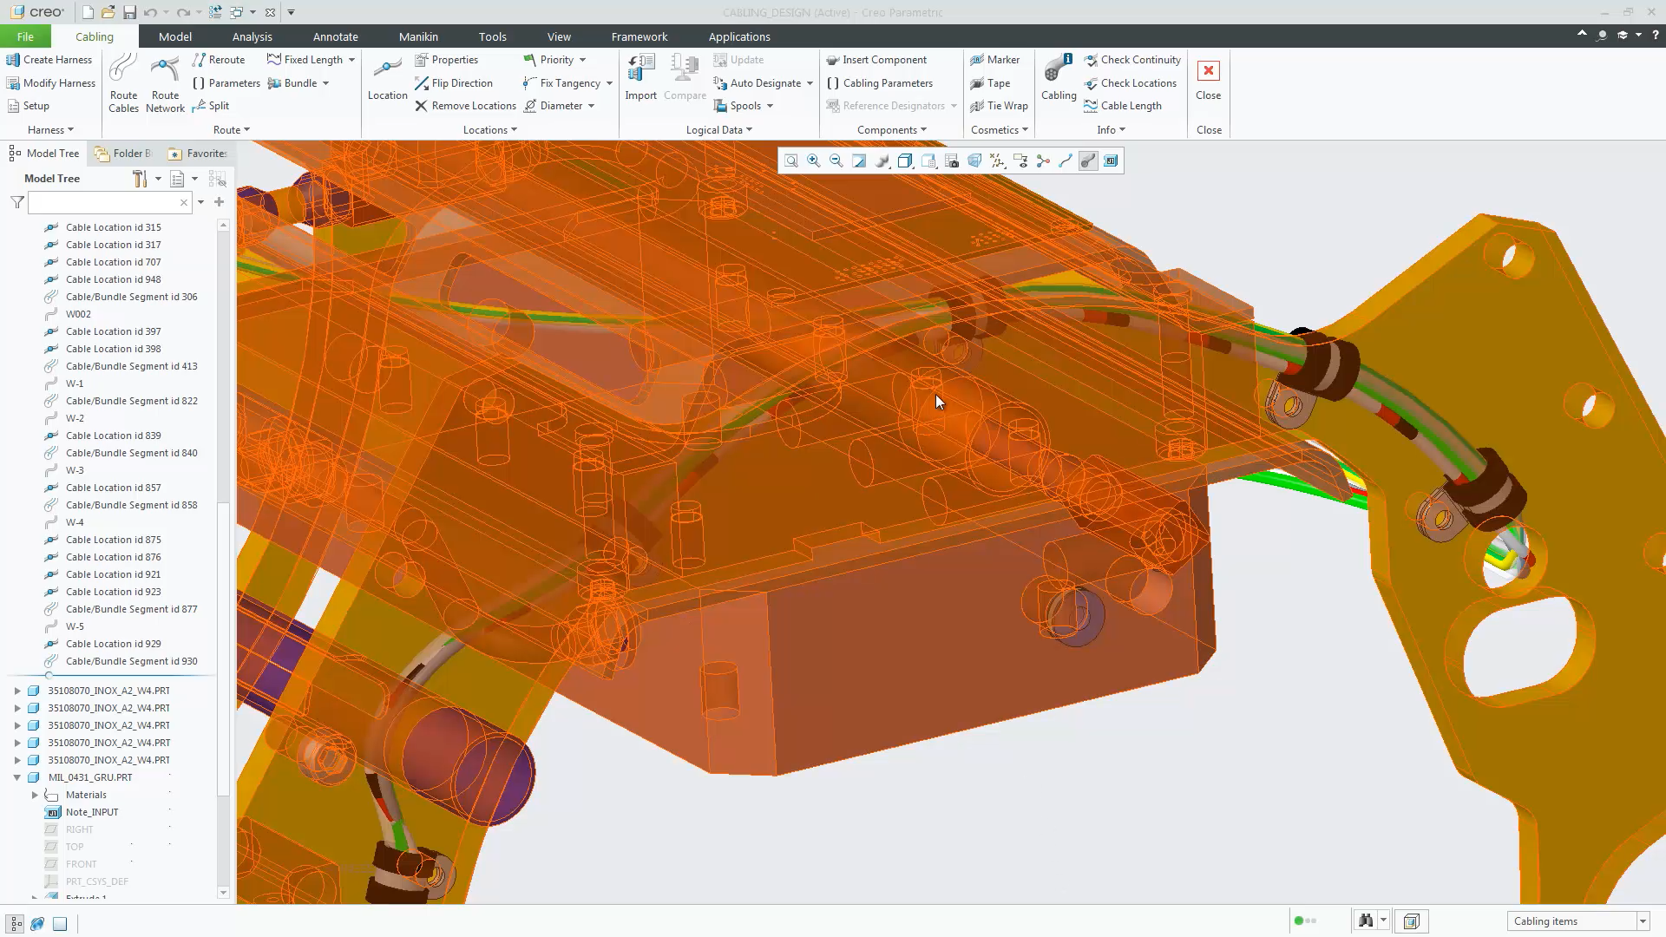Click the Route Cables icon
This screenshot has height=937, width=1666.
pos(123,83)
